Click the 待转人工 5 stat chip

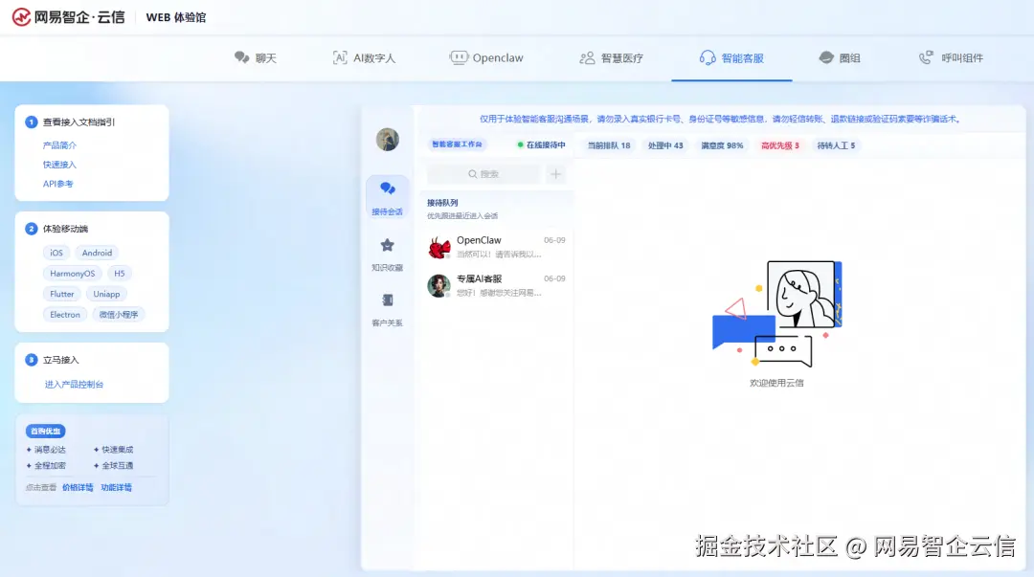836,145
